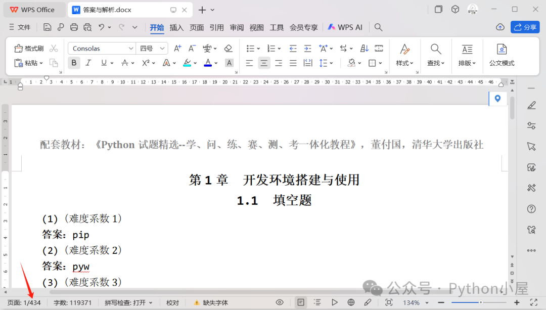Screen dimensions: 546x310
Task: Click the 分享 Share button
Action: [x=525, y=27]
